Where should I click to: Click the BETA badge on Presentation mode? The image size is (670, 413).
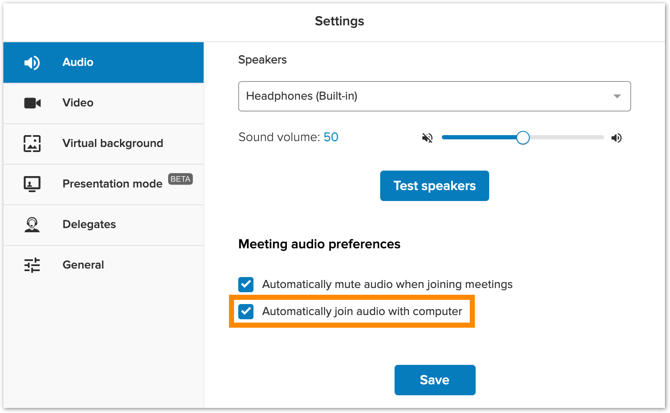pos(180,179)
